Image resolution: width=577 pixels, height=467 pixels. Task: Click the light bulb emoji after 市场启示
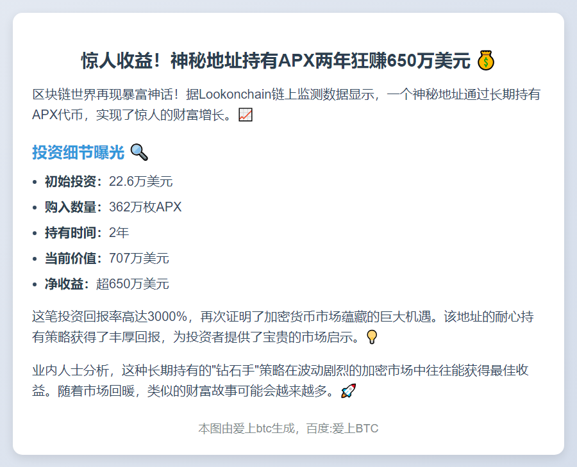pyautogui.click(x=372, y=337)
